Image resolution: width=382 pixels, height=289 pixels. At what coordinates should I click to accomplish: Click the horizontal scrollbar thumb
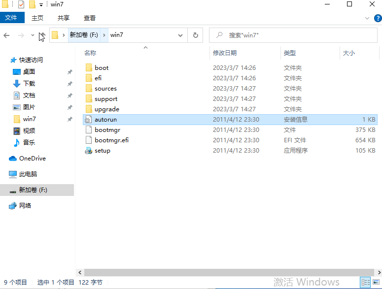tap(229, 273)
